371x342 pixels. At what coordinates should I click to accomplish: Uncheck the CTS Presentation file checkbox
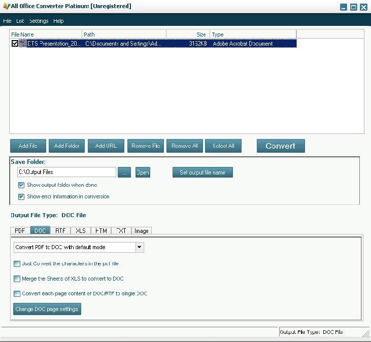15,44
